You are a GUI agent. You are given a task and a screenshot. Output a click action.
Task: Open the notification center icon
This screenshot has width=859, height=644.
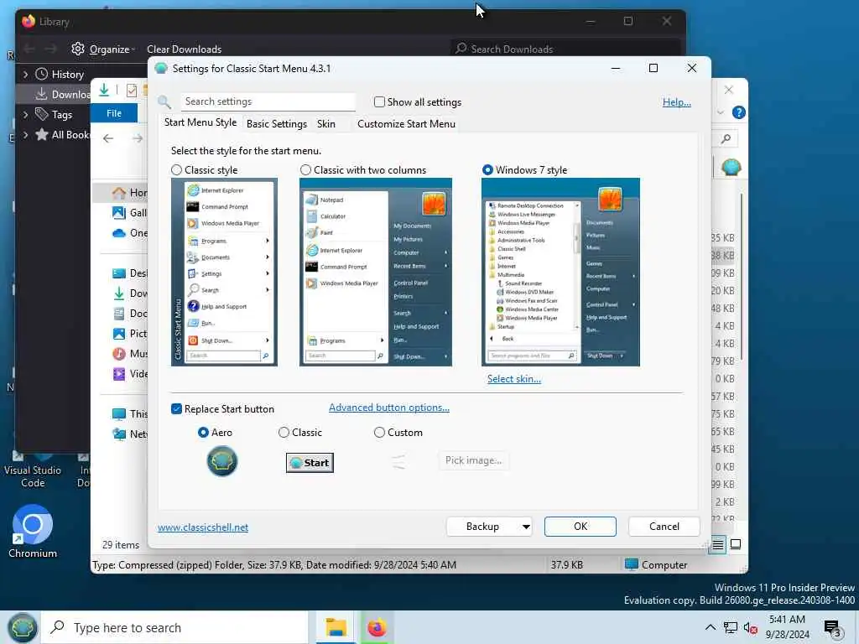[832, 627]
